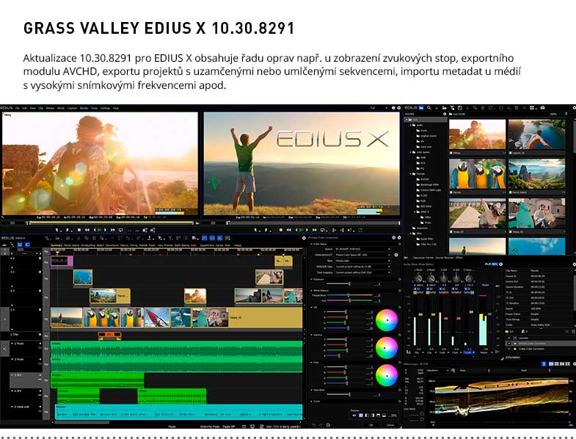Open the Help menu
The width and height of the screenshot is (576, 439).
point(116,108)
